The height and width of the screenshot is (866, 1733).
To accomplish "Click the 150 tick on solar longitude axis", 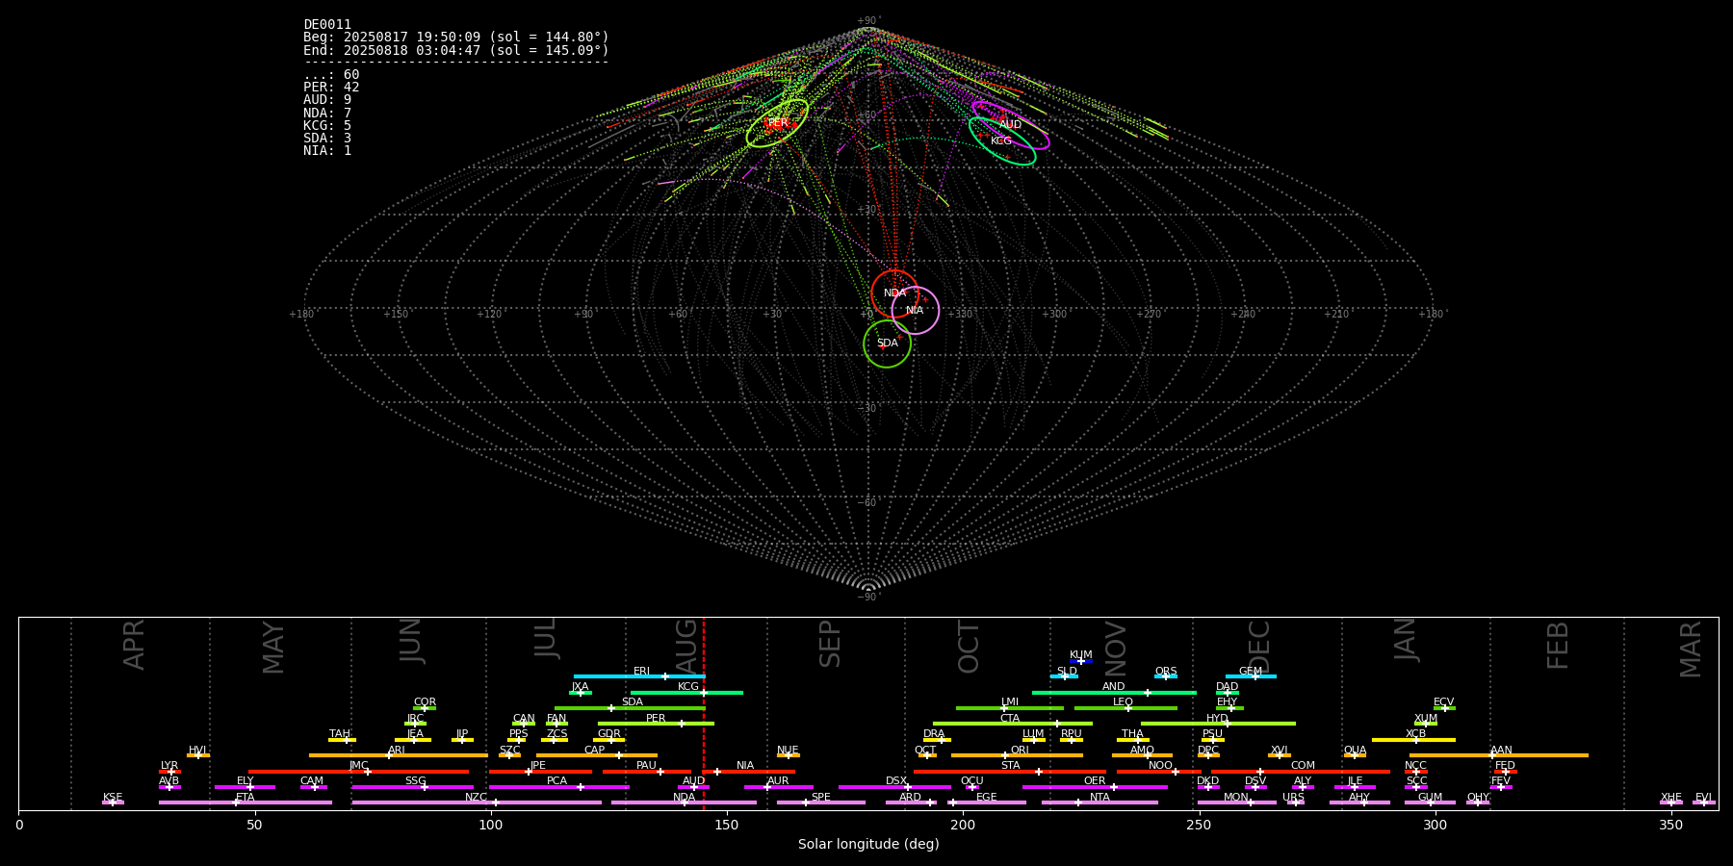I will (727, 825).
